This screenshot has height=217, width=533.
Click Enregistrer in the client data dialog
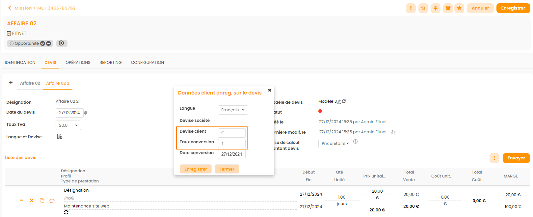(x=196, y=169)
